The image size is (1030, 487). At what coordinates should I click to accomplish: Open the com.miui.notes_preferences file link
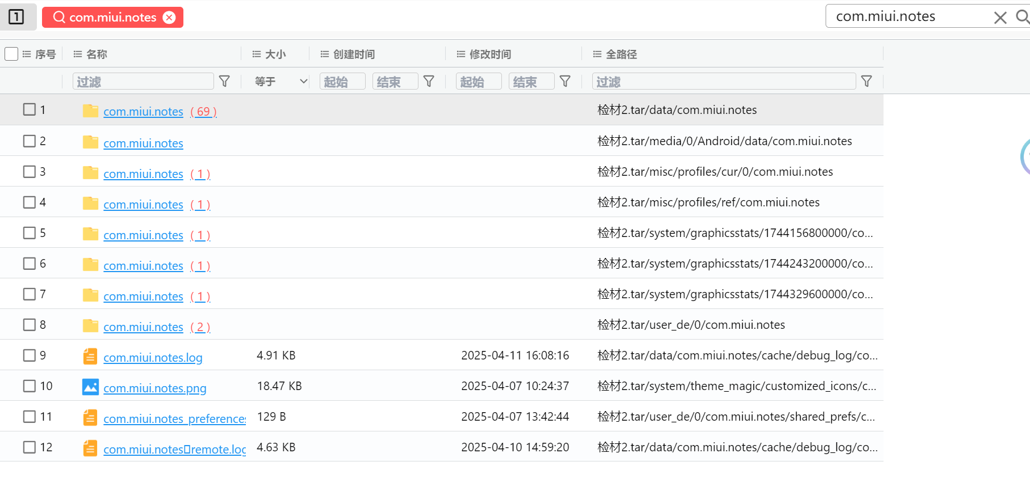coord(175,418)
